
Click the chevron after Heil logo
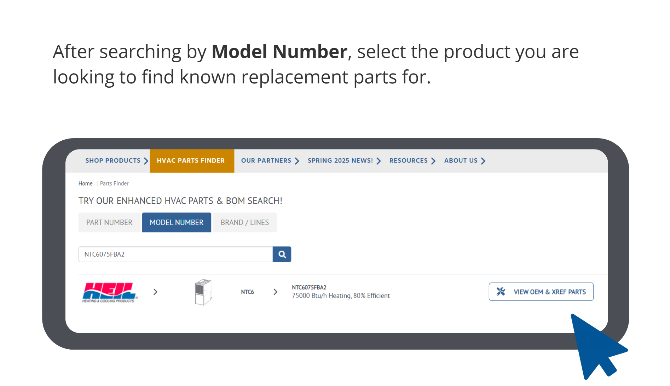155,292
